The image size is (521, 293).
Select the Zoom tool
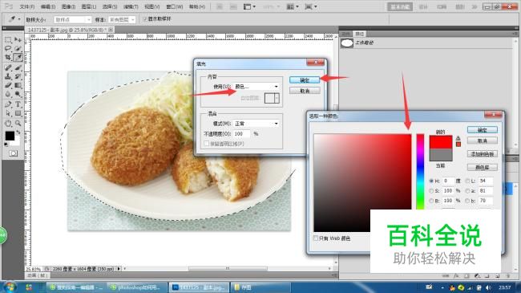tap(18, 124)
